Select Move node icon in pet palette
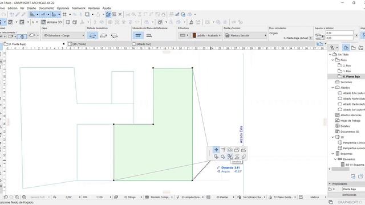 [216, 150]
